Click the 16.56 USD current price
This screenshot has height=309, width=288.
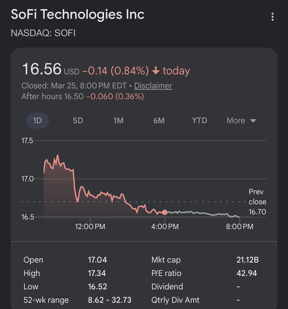pyautogui.click(x=42, y=70)
